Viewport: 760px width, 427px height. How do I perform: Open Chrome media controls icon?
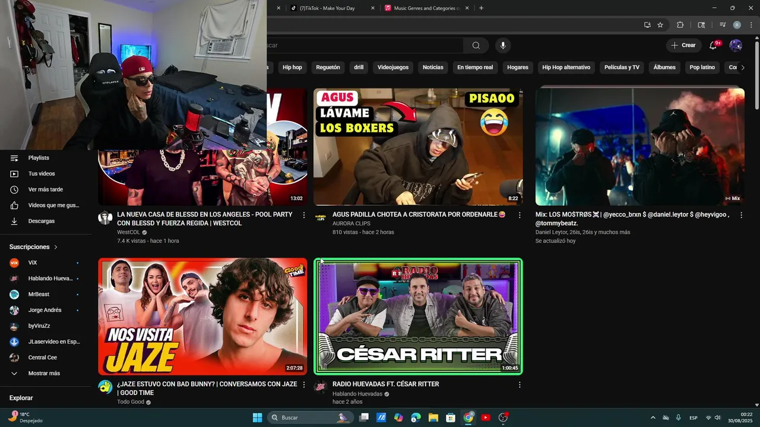[x=723, y=25]
